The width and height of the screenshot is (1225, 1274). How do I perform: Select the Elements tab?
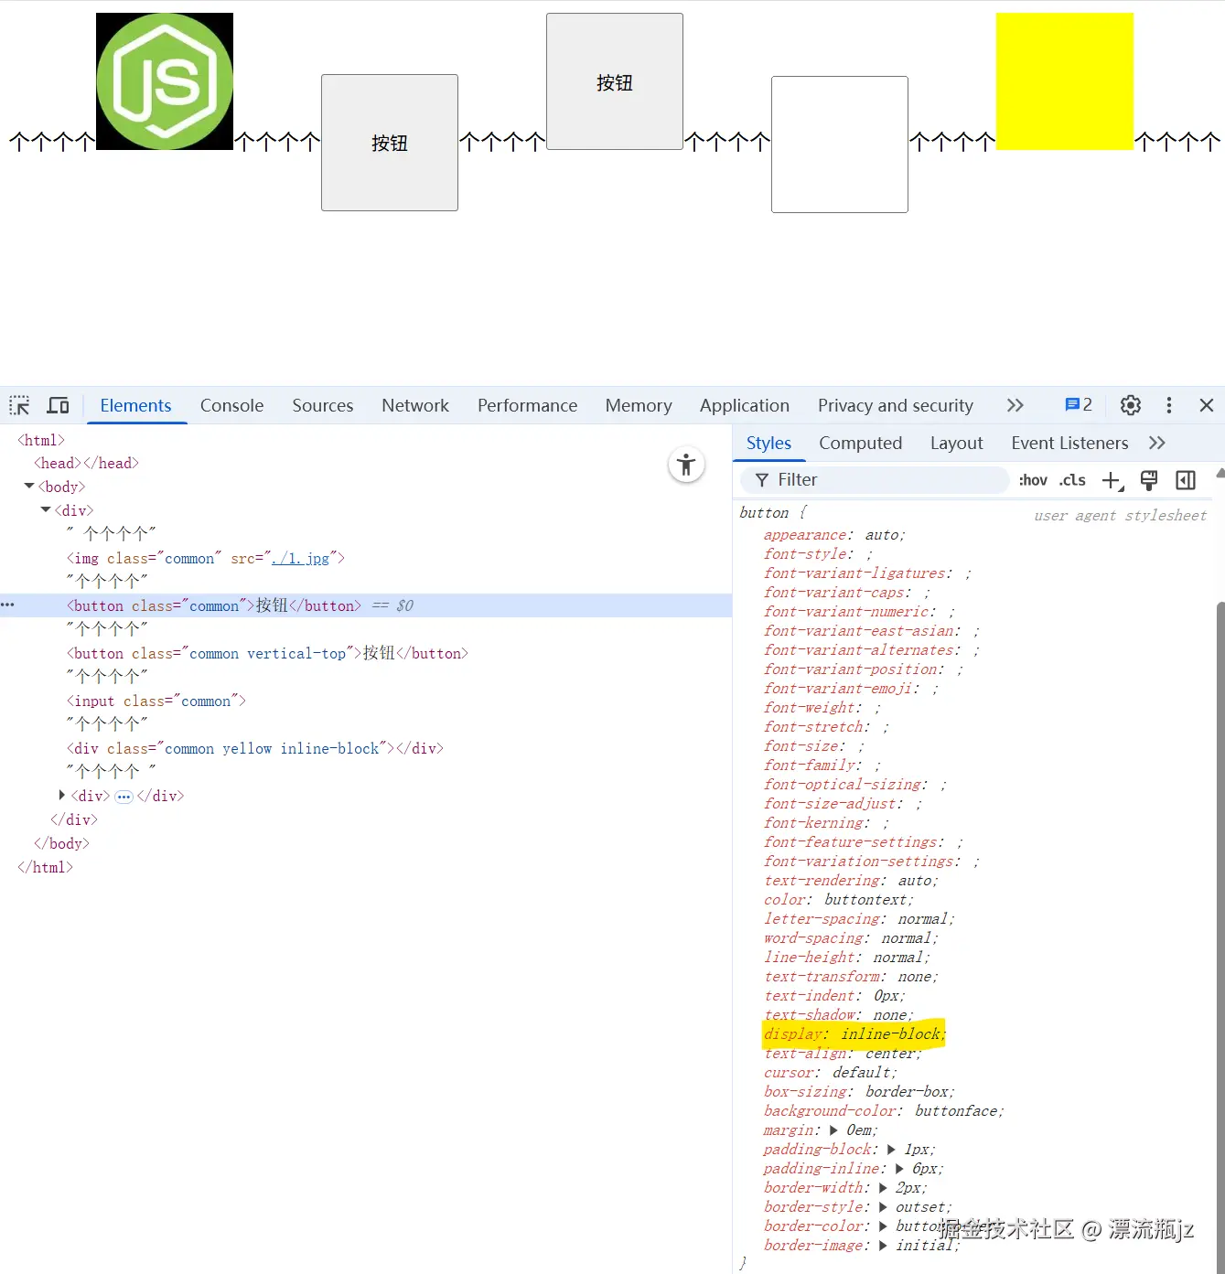click(x=135, y=405)
